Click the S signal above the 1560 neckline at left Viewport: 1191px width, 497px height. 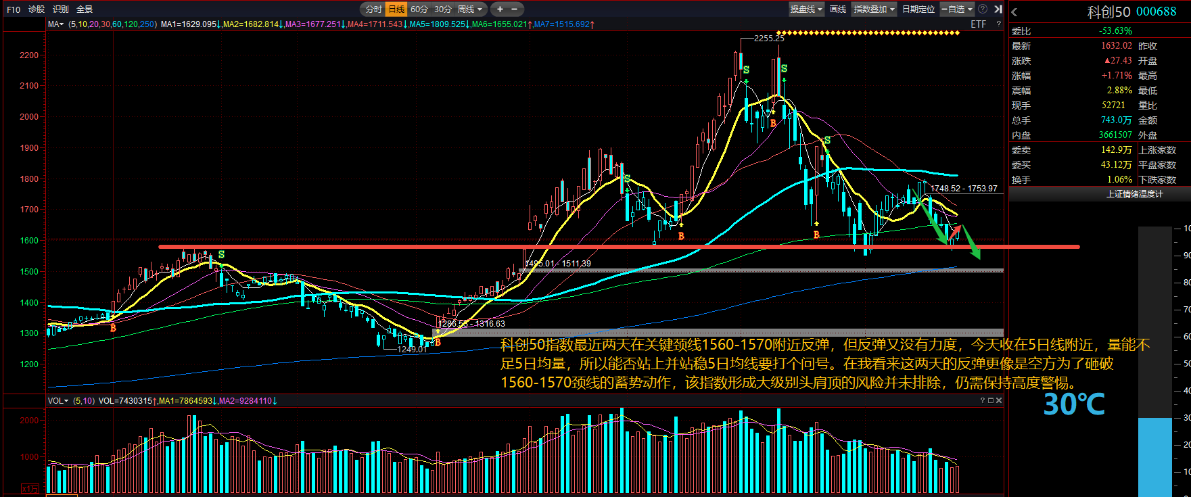(x=221, y=255)
